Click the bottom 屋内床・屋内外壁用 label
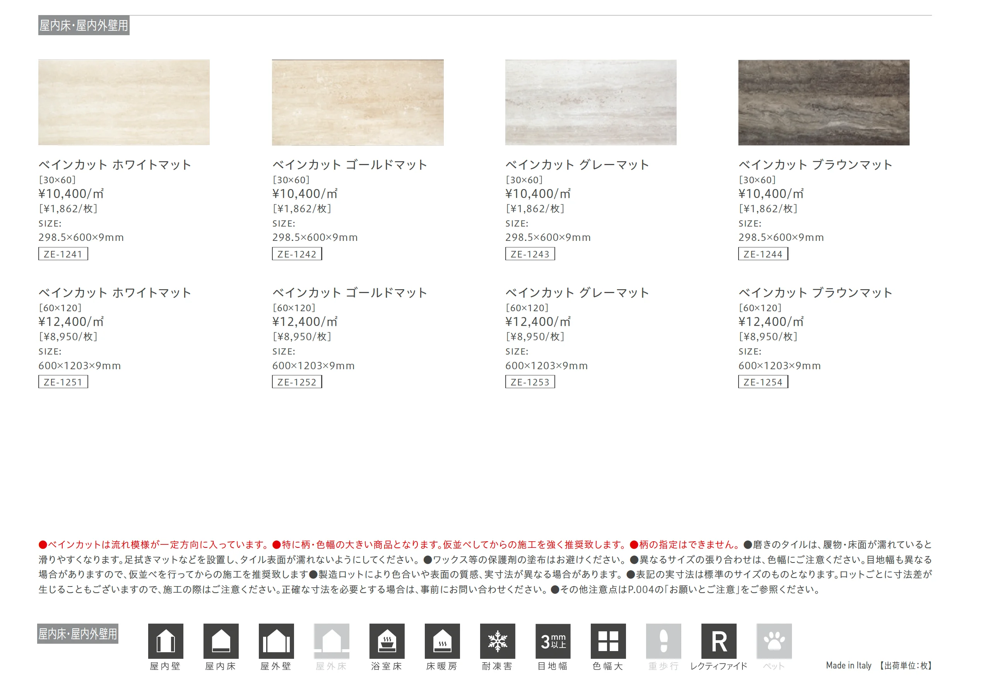Screen dimensions: 985x699 point(77,634)
